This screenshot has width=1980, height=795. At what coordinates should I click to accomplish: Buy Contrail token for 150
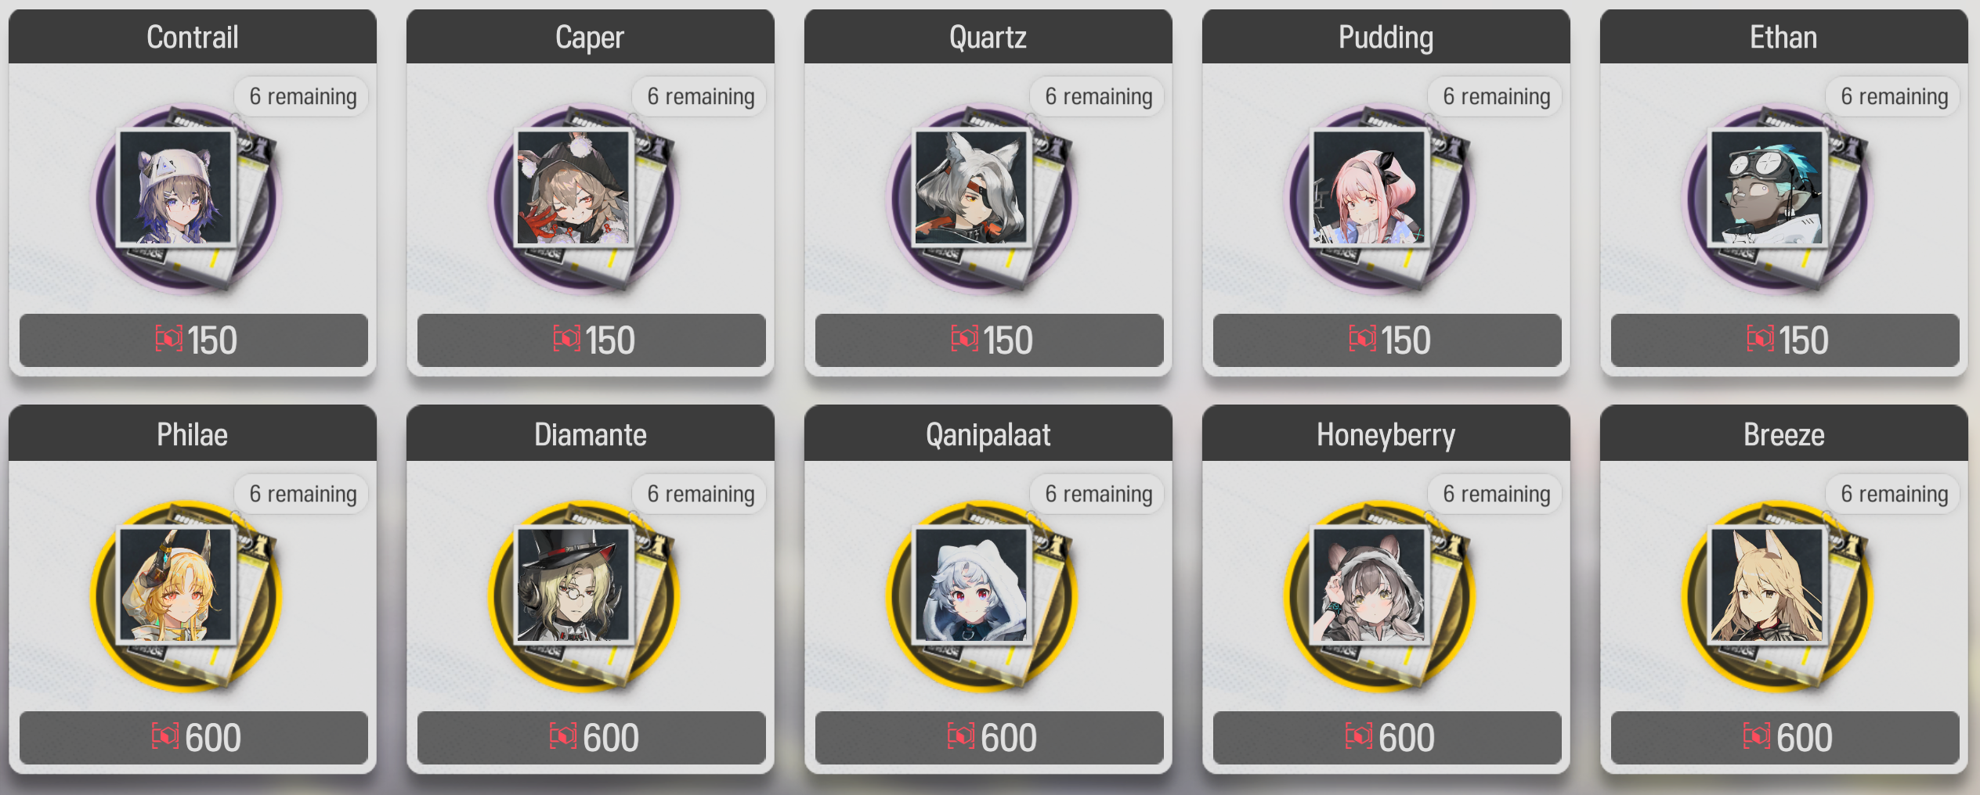click(x=193, y=340)
